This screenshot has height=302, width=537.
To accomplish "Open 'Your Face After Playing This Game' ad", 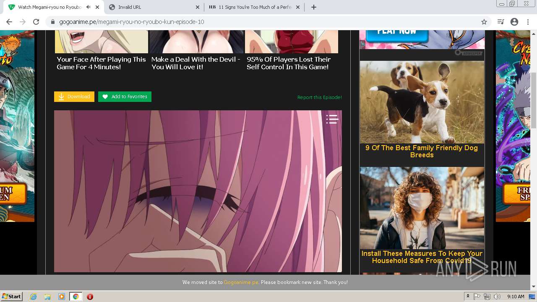I will [x=101, y=63].
